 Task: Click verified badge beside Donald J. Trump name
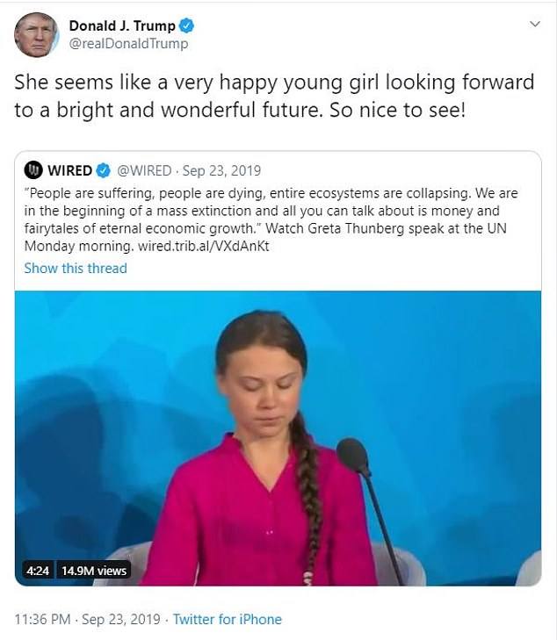(x=185, y=25)
